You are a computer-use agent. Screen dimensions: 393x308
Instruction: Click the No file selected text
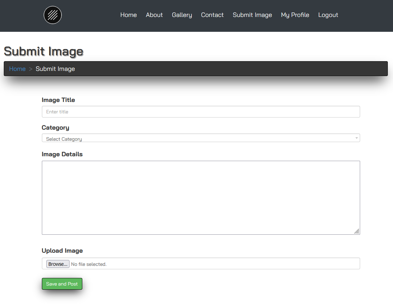pos(89,264)
